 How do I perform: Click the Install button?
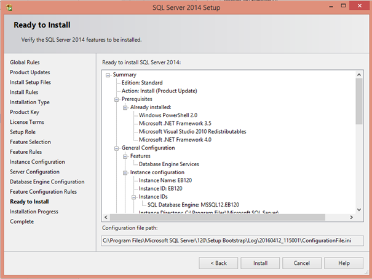[x=260, y=263]
